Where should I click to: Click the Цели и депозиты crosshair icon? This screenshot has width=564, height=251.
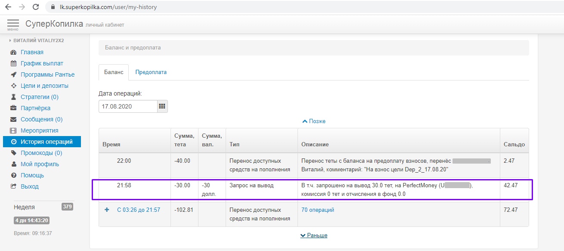[13, 86]
